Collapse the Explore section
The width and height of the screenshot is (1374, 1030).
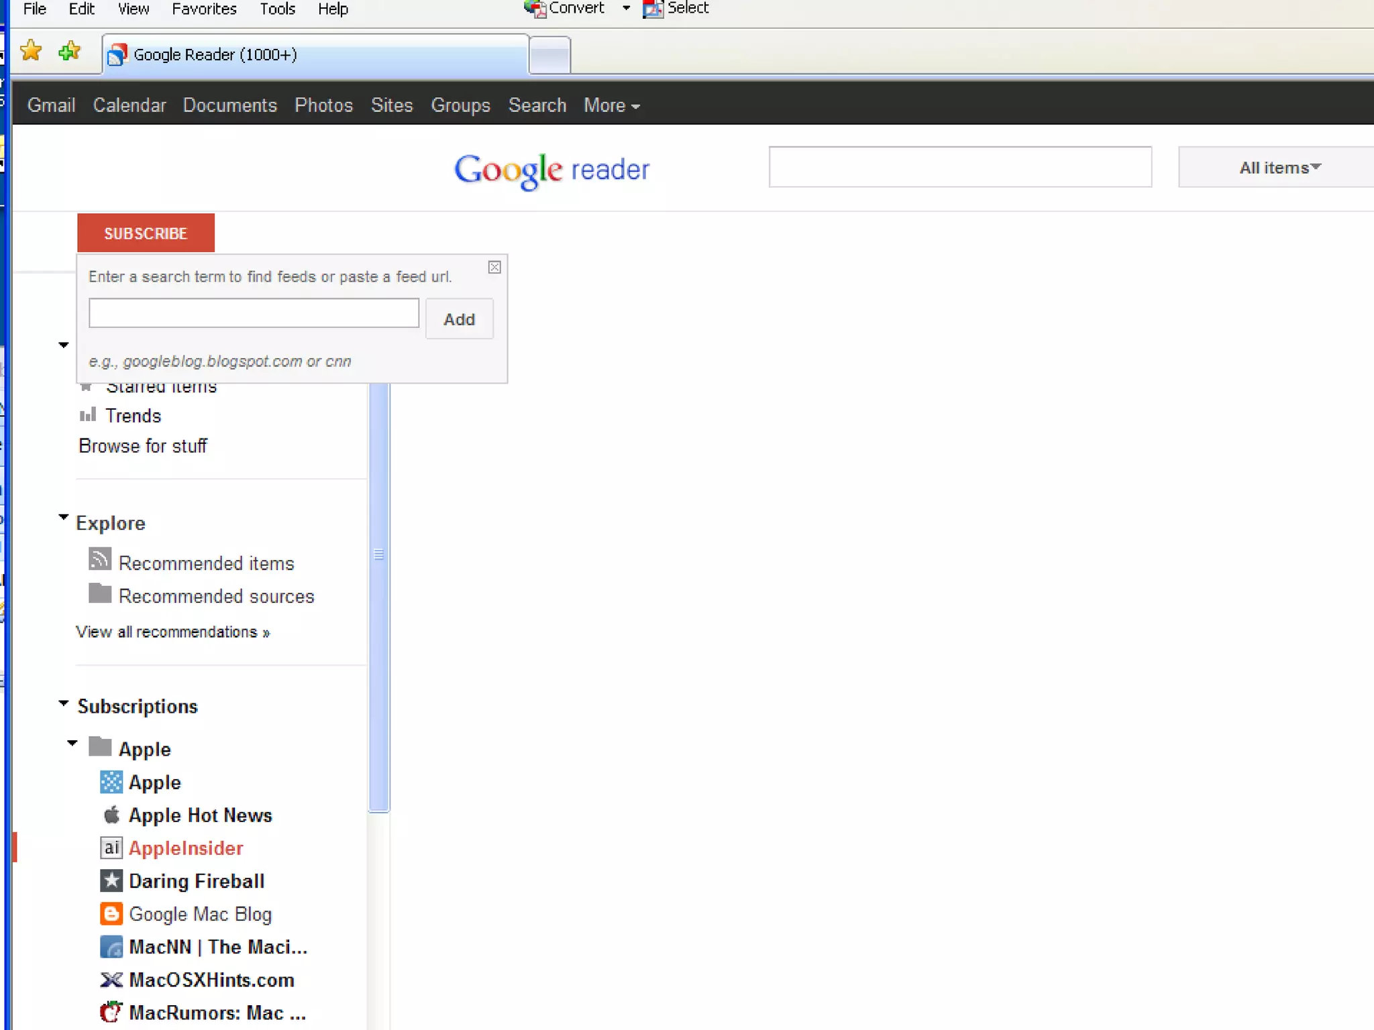coord(64,518)
